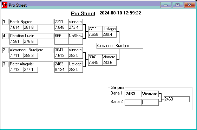This screenshot has width=197, height=130.
Task: Click the Pro Street app icon in title bar
Action: tap(5, 5)
